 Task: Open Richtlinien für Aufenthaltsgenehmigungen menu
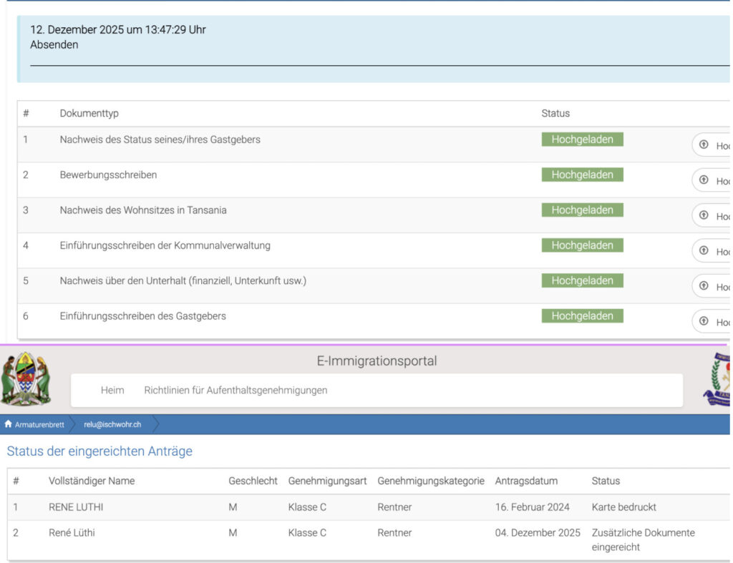236,390
